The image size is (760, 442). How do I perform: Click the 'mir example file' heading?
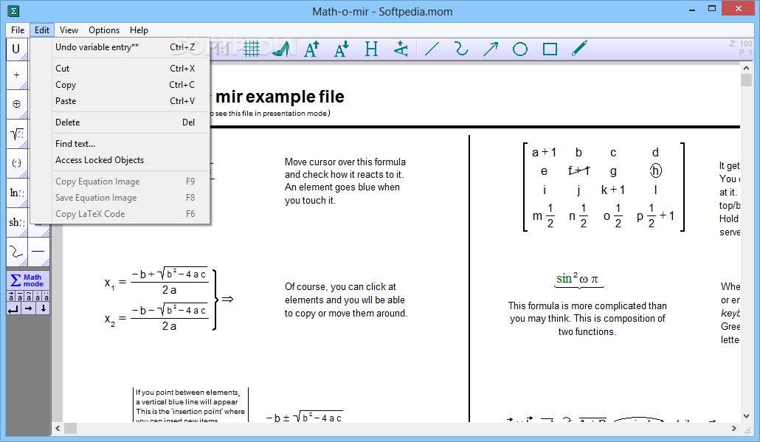tap(280, 97)
